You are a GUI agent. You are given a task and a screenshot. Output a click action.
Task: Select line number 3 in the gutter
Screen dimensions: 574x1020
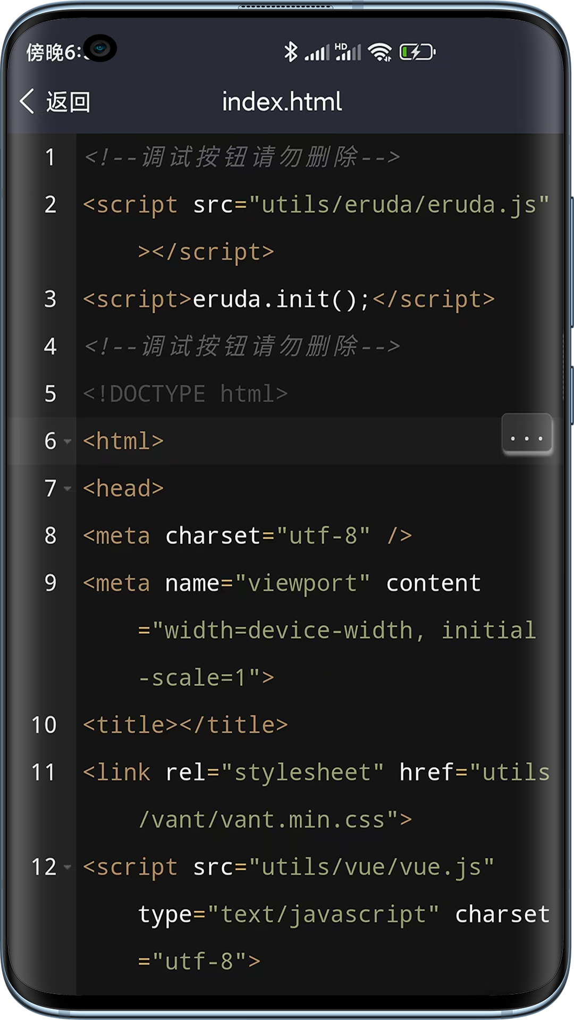tap(50, 299)
